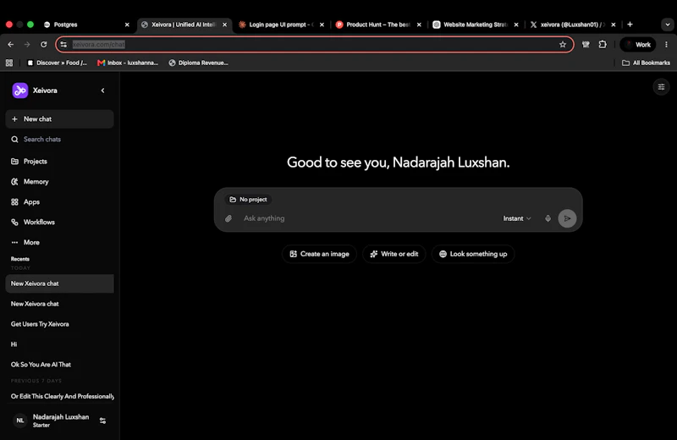The height and width of the screenshot is (440, 677).
Task: Click the address bar URL
Action: (98, 45)
